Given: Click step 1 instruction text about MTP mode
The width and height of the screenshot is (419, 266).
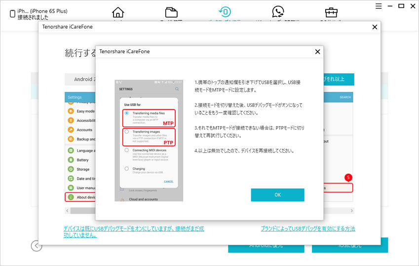Looking at the screenshot, I should coord(248,86).
